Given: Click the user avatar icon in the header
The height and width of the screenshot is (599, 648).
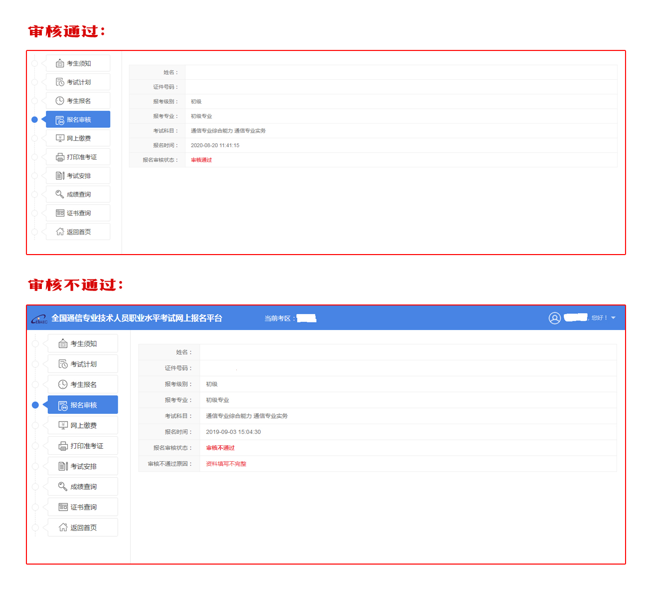Looking at the screenshot, I should tap(554, 318).
